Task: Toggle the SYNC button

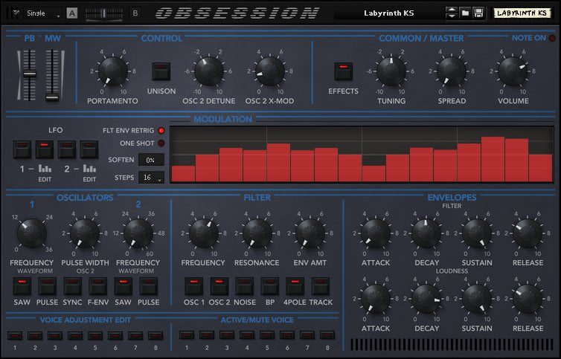Action: tap(73, 286)
